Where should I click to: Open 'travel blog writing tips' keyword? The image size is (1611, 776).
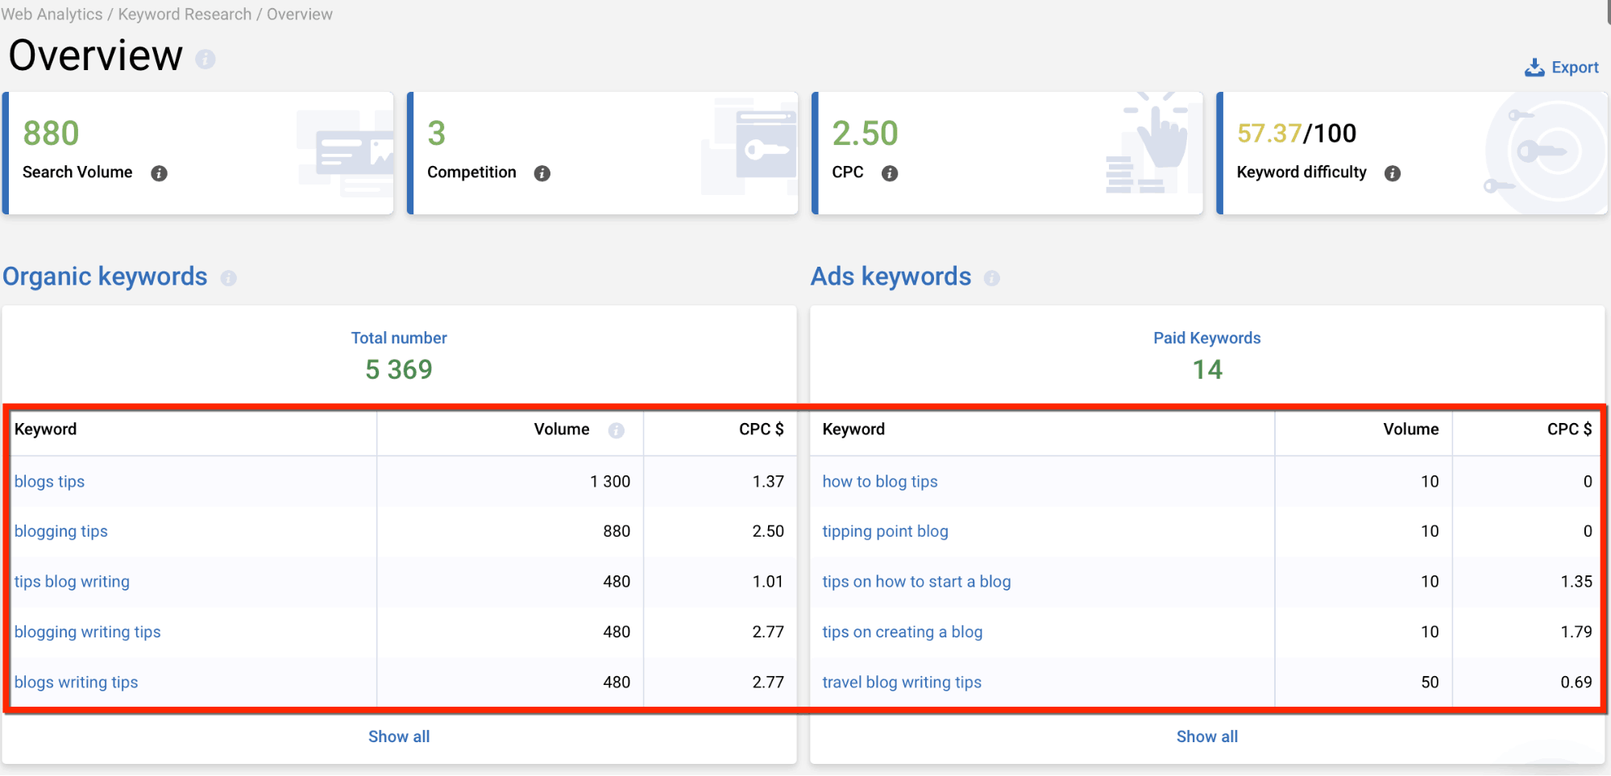point(901,683)
